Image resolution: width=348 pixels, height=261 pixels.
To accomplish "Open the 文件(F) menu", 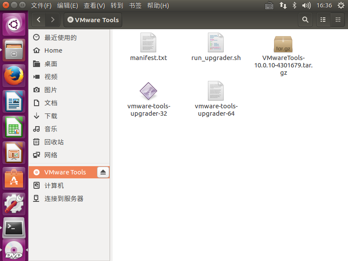I will pos(41,5).
